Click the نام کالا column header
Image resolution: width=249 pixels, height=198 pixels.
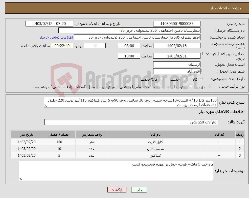pyautogui.click(x=155, y=135)
